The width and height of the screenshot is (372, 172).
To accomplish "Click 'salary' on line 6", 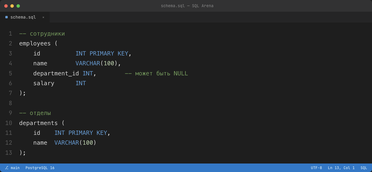I will pyautogui.click(x=44, y=83).
